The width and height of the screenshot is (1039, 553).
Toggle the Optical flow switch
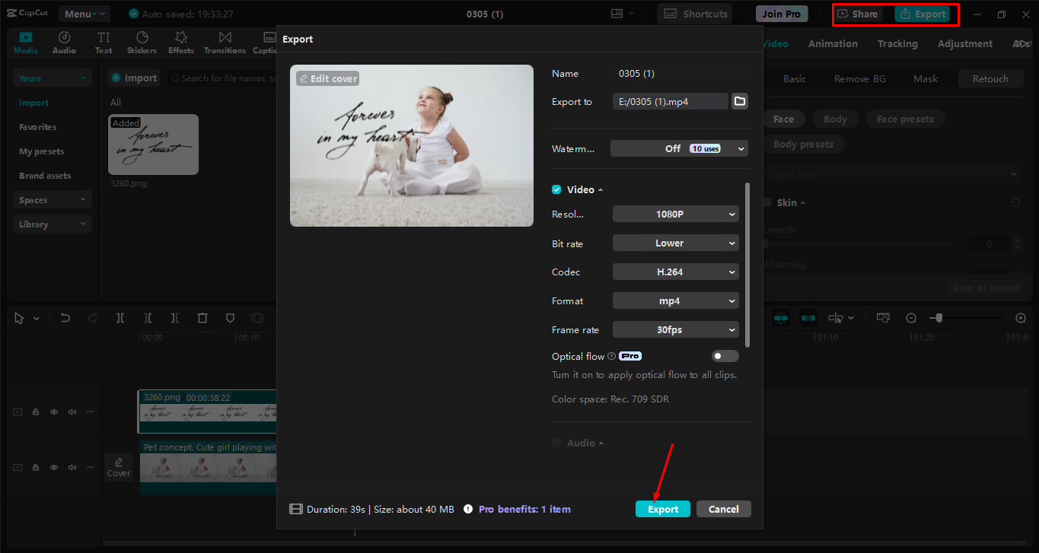725,355
